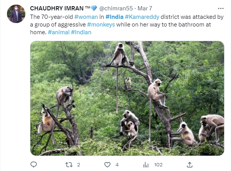The image size is (231, 171).
Task: Open the #woman hashtag
Action: (86, 17)
